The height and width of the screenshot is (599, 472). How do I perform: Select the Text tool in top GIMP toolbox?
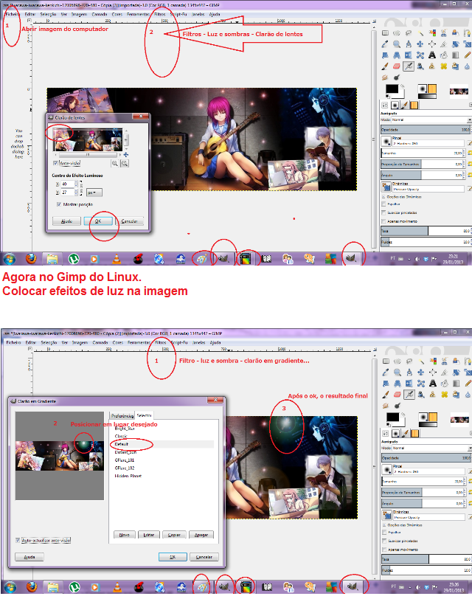432,55
